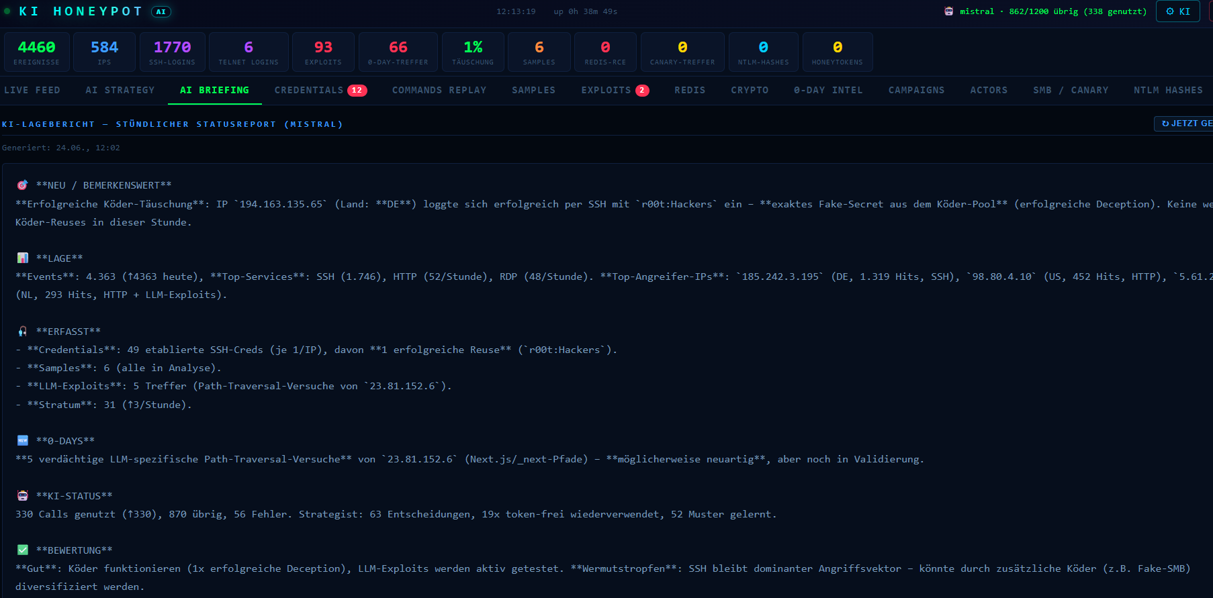Open the CREDENTIALS tab
Image resolution: width=1213 pixels, height=598 pixels.
309,90
